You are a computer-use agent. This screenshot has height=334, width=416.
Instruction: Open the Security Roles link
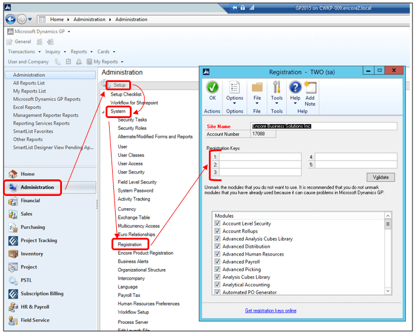(132, 128)
